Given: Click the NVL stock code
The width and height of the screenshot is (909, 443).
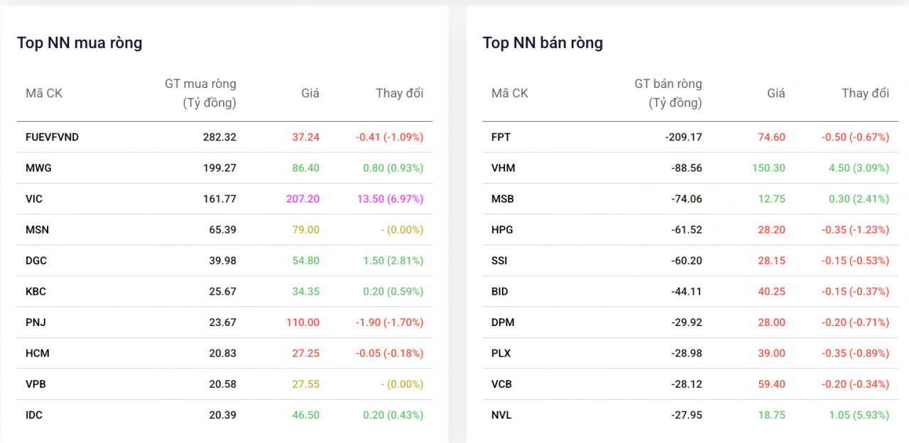Looking at the screenshot, I should (x=501, y=415).
